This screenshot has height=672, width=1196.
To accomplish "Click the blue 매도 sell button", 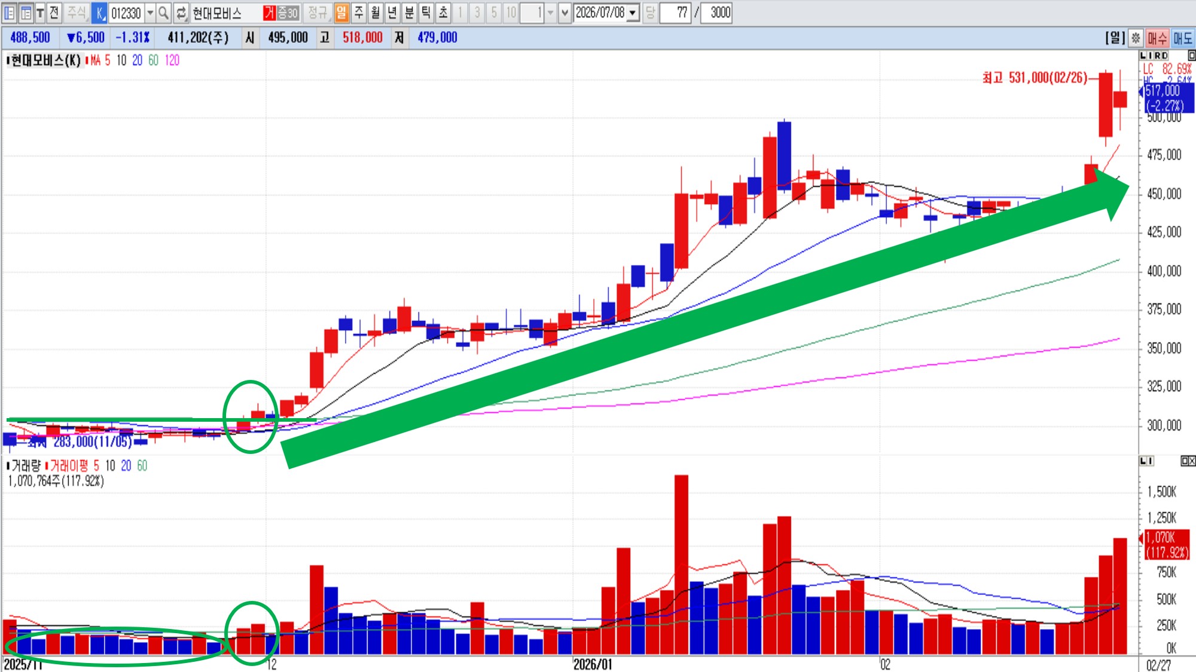I will click(1182, 38).
